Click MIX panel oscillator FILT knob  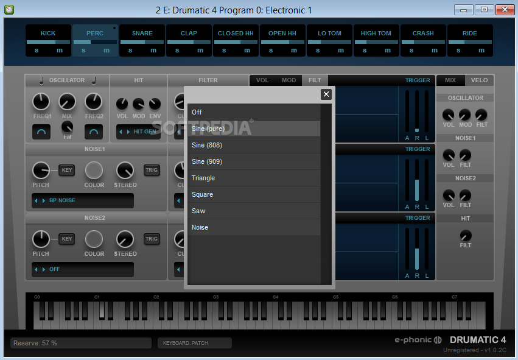[481, 115]
